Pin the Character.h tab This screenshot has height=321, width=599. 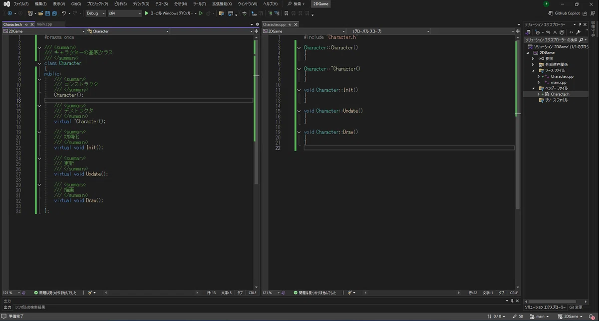click(26, 24)
